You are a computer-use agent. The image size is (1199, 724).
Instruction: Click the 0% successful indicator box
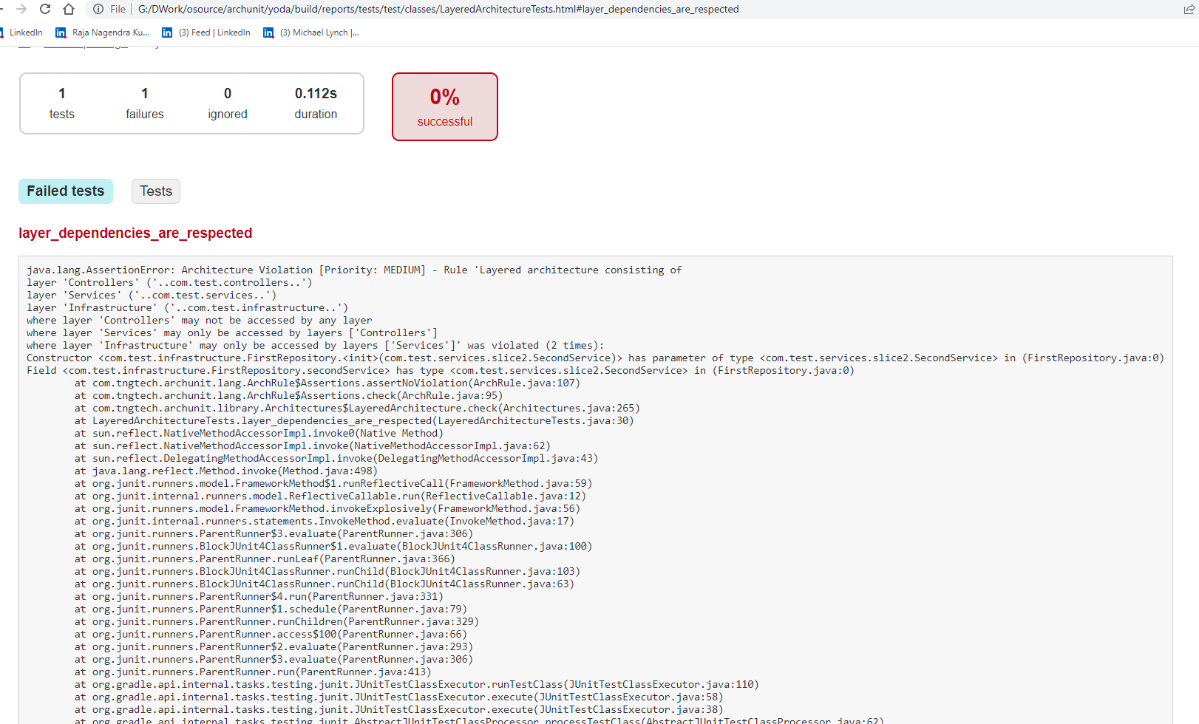tap(445, 106)
